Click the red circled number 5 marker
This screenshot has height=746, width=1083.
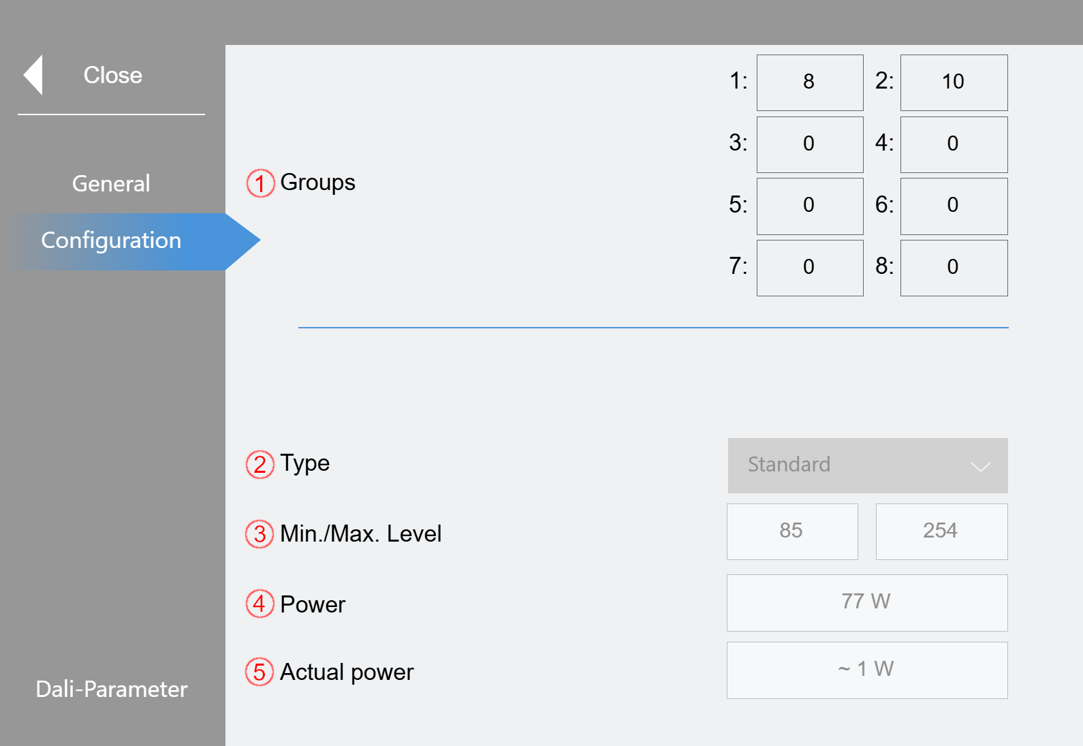point(260,672)
